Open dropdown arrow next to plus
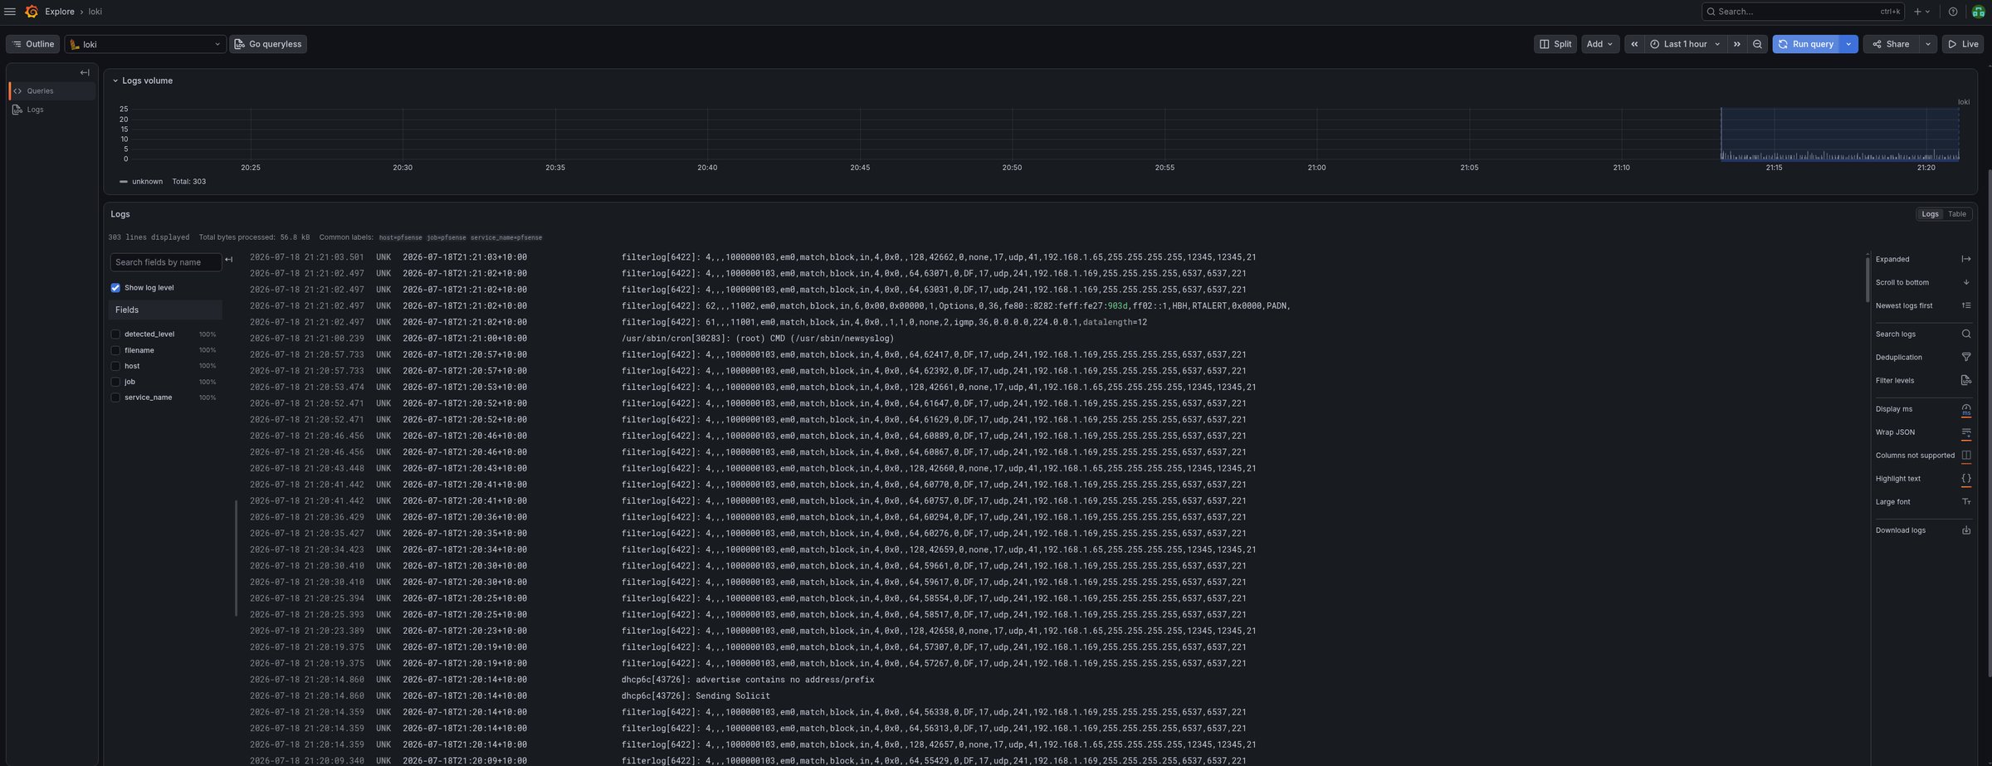This screenshot has width=1992, height=766. (x=1928, y=12)
